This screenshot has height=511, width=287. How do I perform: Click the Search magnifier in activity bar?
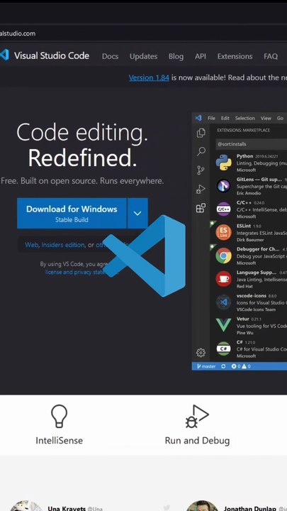point(201,151)
